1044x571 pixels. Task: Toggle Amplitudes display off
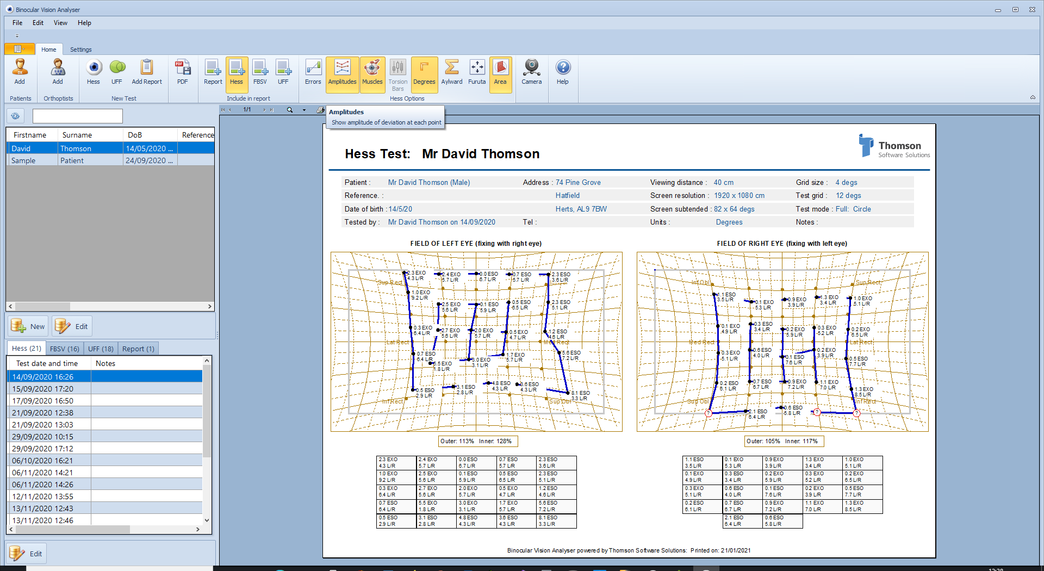[342, 72]
